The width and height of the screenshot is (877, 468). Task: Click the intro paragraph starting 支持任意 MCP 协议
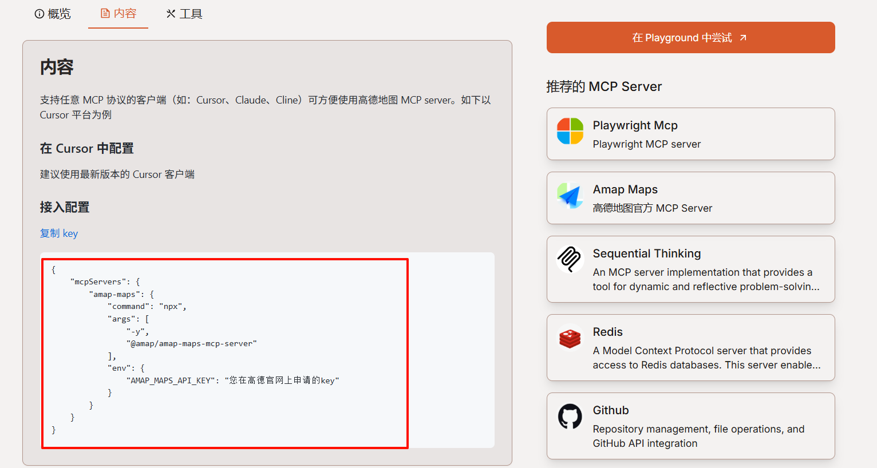(266, 108)
